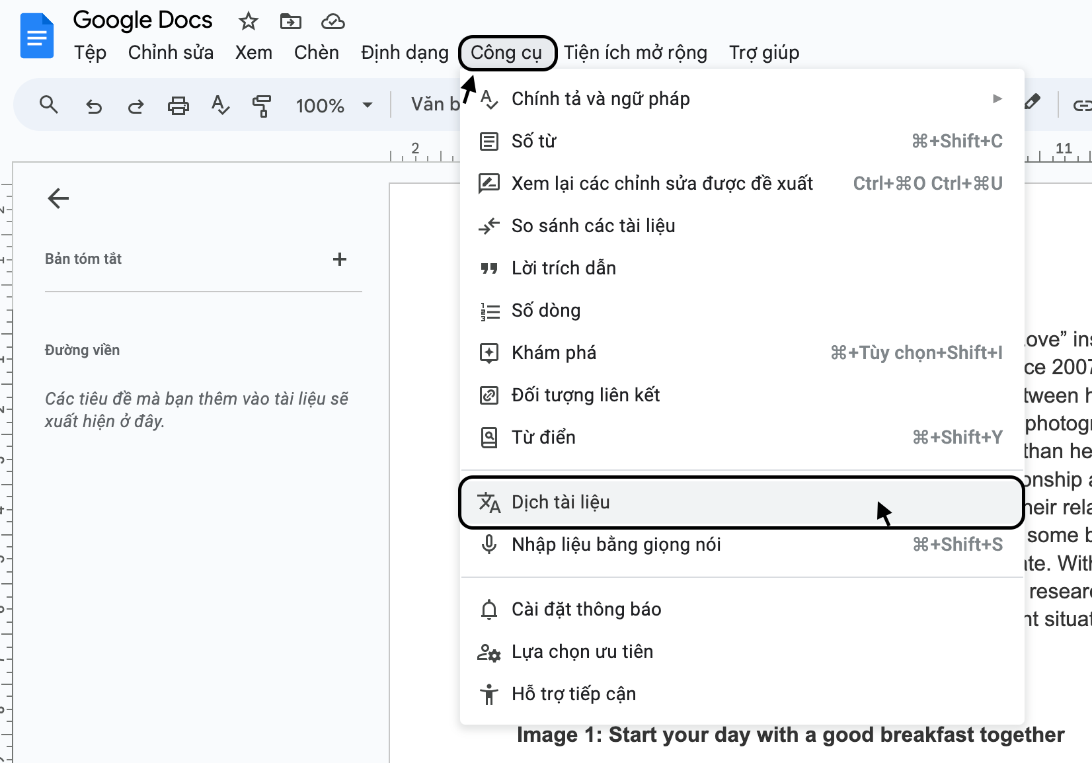The height and width of the screenshot is (763, 1092).
Task: Expand the Chính tả và ngữ pháp submenu
Action: (740, 99)
